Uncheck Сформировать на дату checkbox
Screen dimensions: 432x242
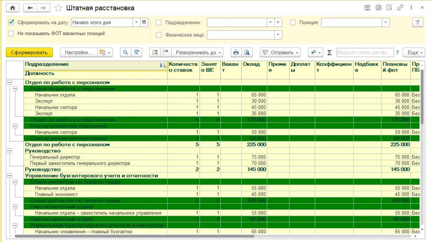point(11,22)
